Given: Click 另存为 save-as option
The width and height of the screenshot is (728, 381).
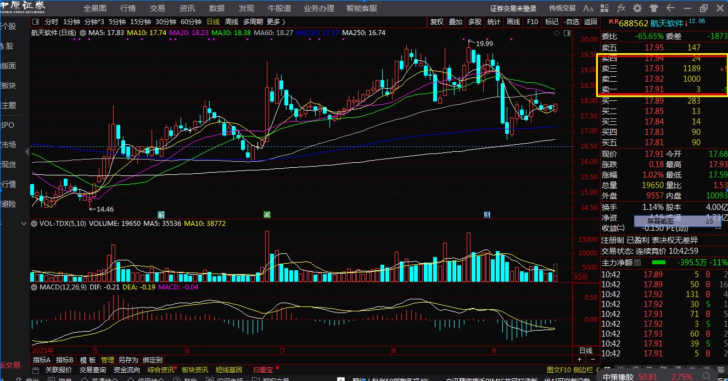Looking at the screenshot, I should (128, 360).
